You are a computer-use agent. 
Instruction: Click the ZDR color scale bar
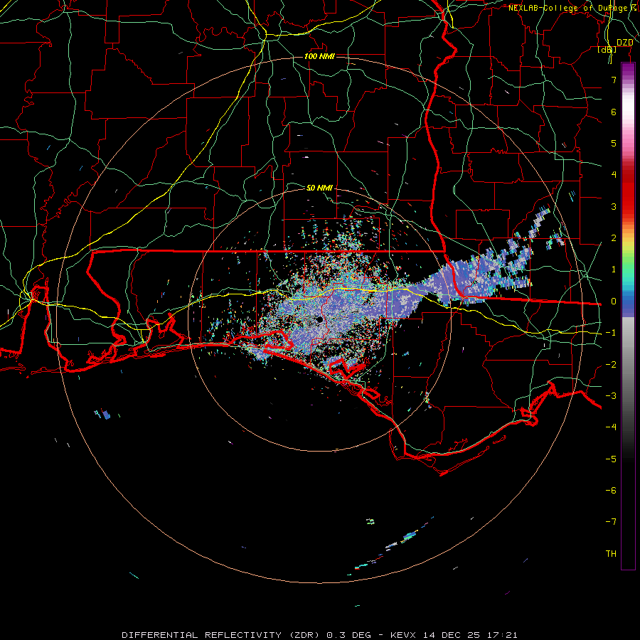coord(628,316)
